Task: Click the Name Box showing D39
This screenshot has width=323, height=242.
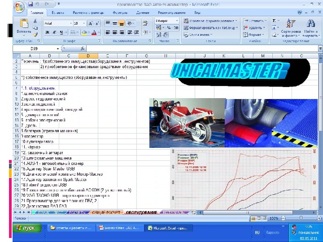Action: [34, 48]
